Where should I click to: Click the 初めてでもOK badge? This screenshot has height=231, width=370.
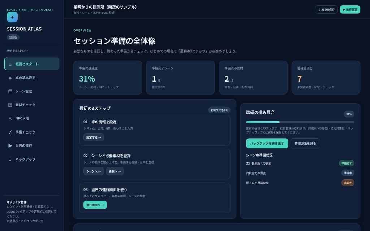click(219, 110)
